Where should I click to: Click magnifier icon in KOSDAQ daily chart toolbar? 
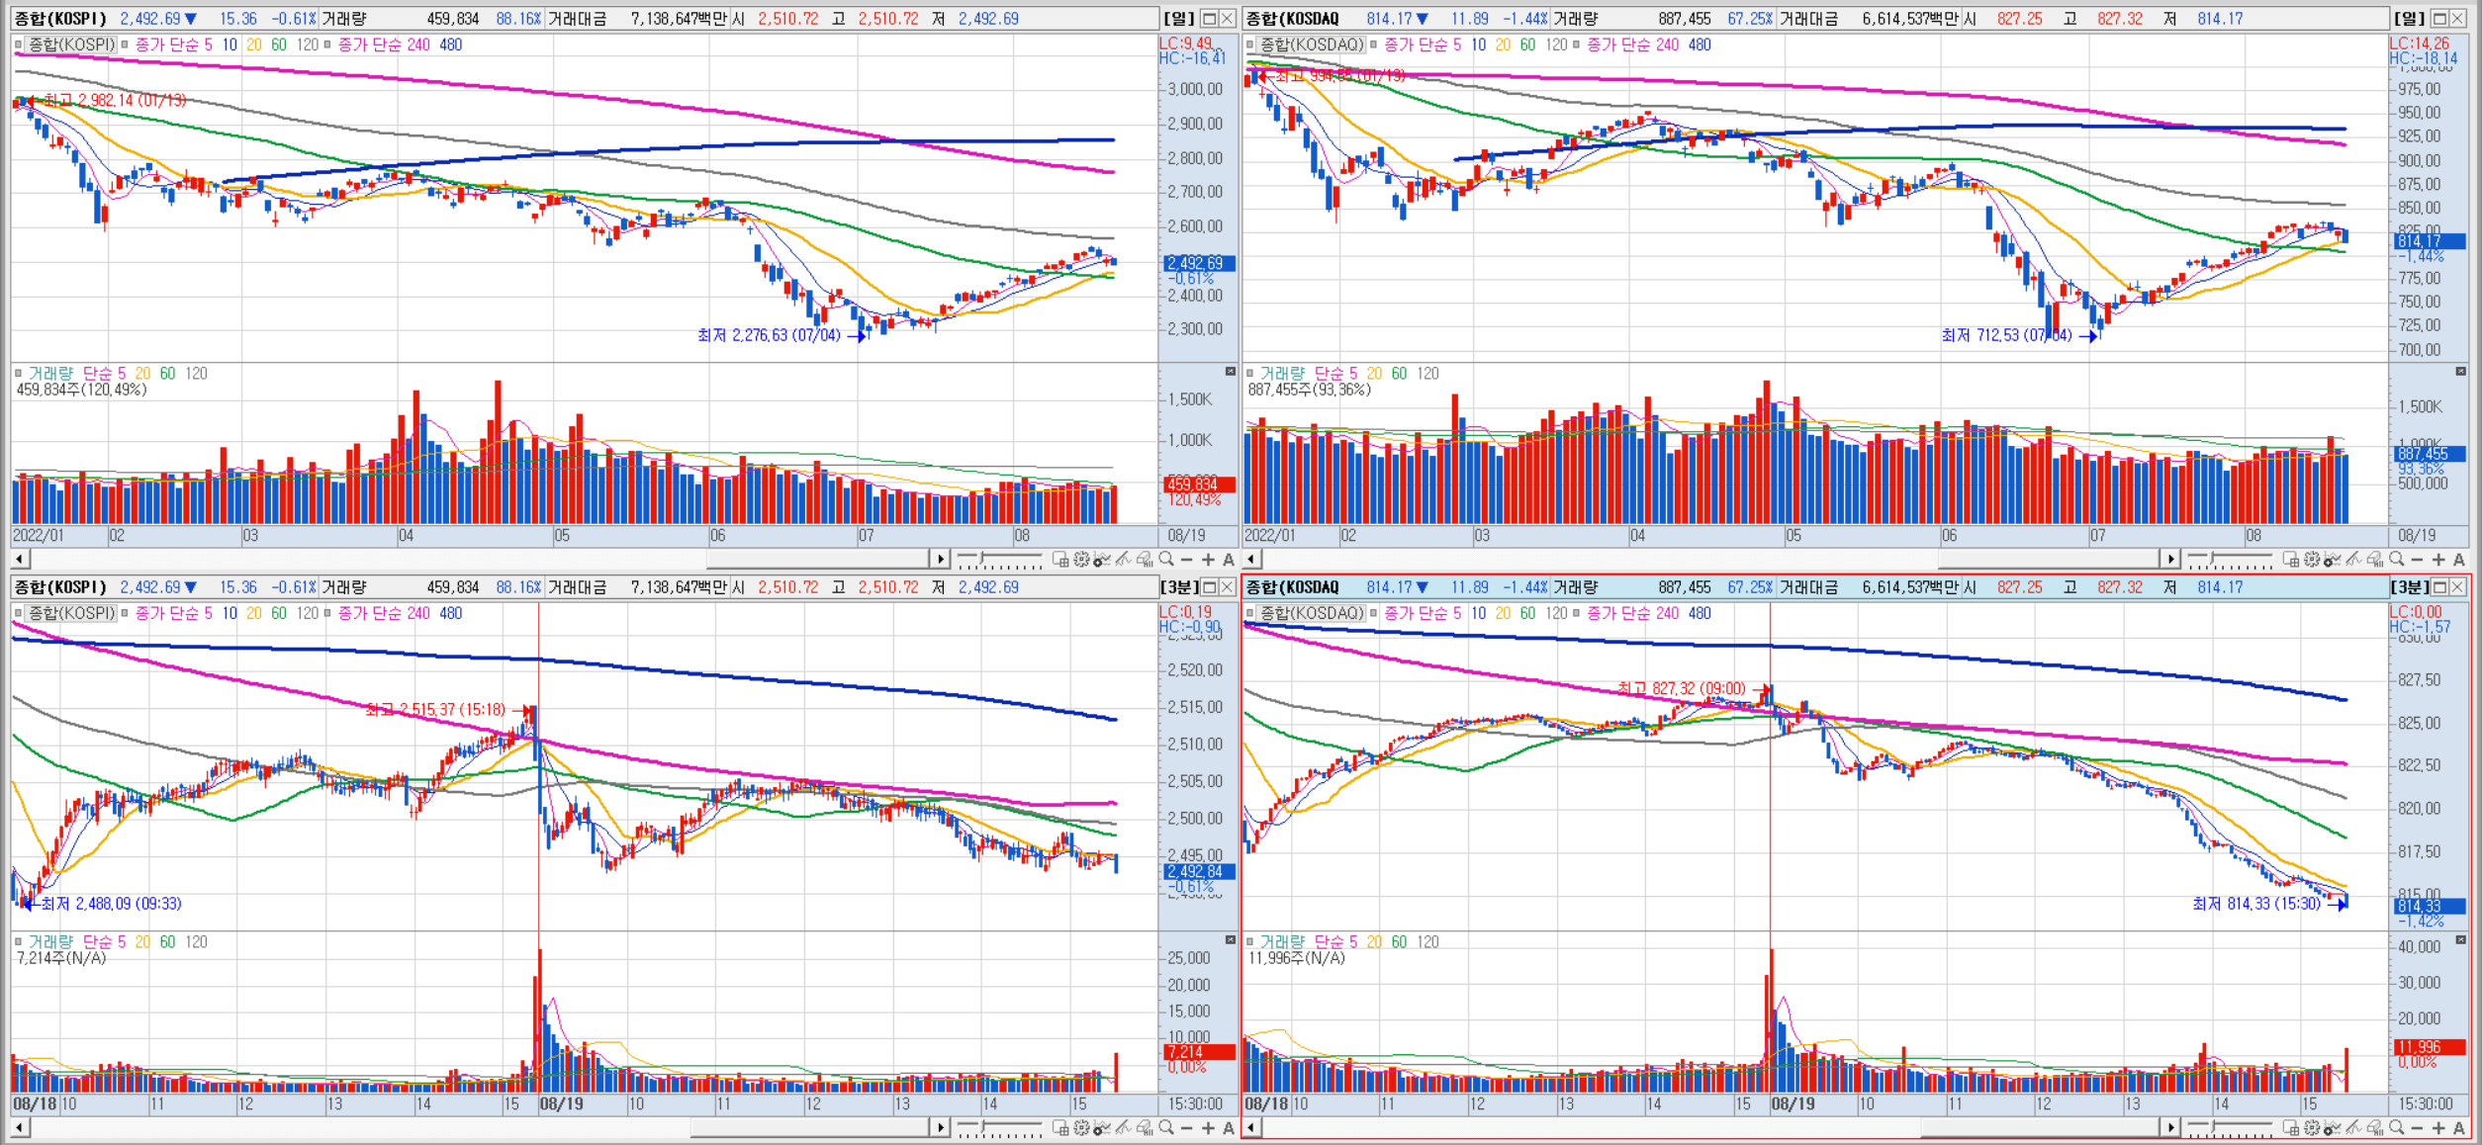2396,560
